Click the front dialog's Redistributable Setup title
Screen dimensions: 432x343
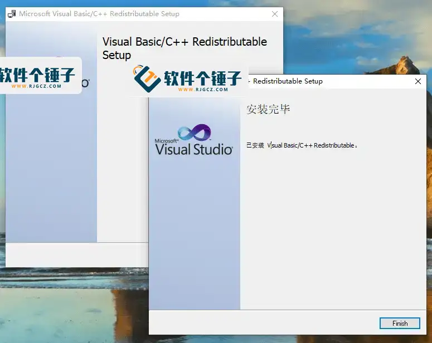288,81
